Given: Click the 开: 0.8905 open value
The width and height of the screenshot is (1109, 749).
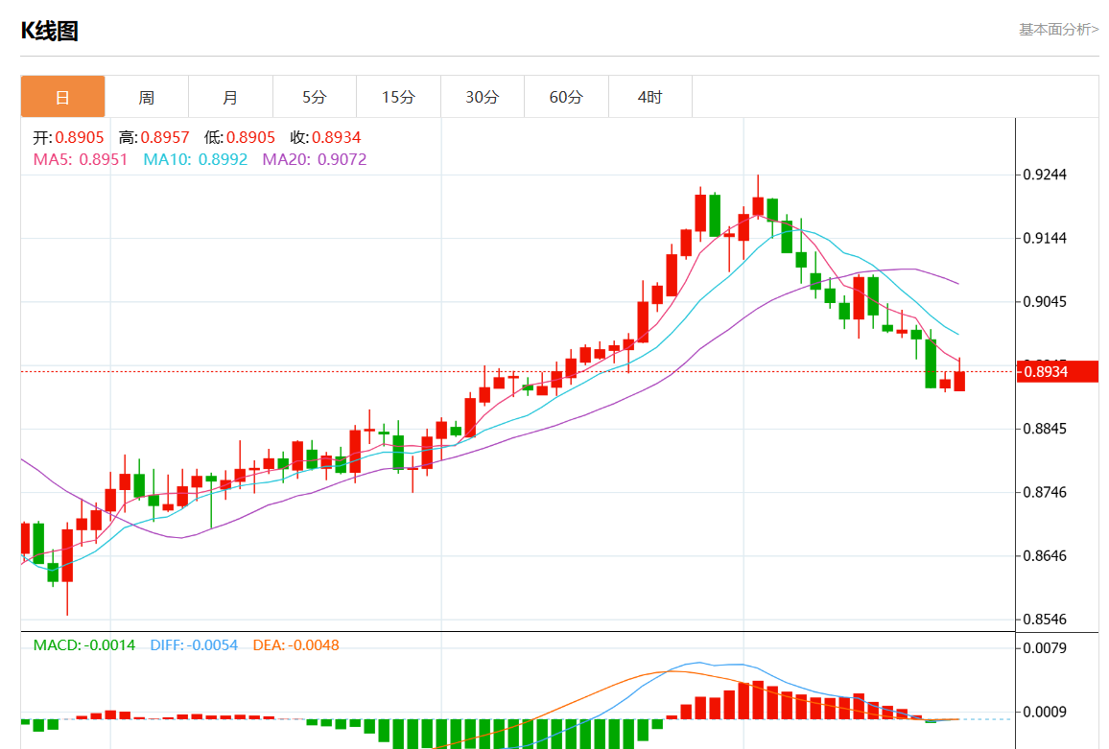Looking at the screenshot, I should [x=69, y=137].
